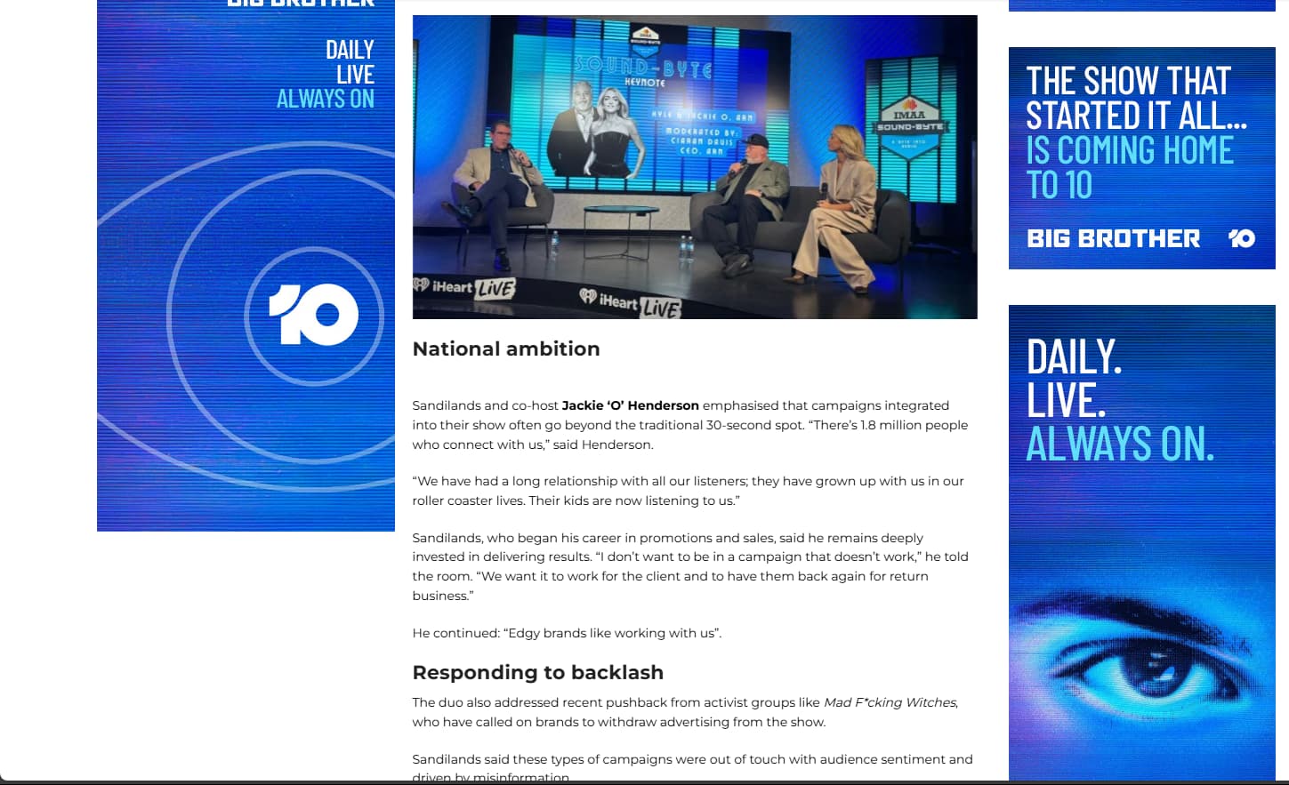The image size is (1289, 785).
Task: Click the bold name Jackie 'O' Henderson
Action: (631, 405)
